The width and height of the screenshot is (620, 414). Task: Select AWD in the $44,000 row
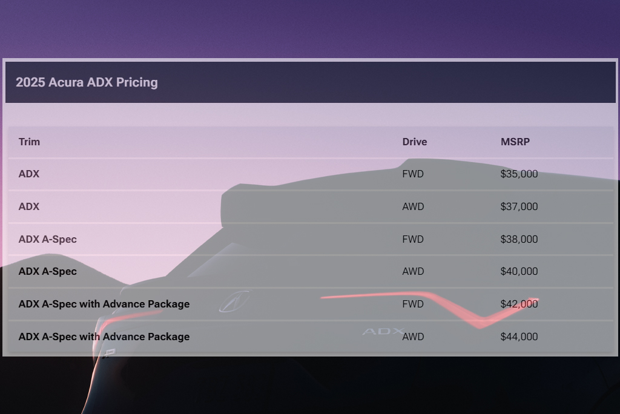click(413, 337)
